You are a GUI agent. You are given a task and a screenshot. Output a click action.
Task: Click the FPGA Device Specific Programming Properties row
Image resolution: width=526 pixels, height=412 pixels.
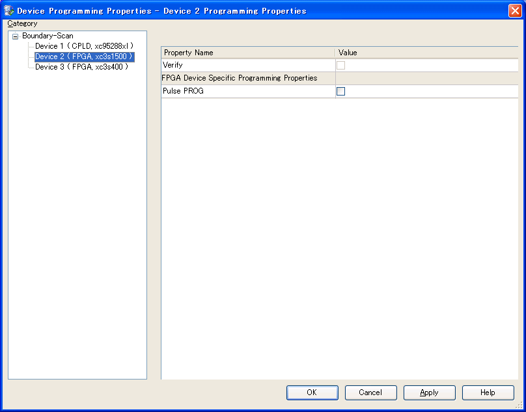coord(240,78)
